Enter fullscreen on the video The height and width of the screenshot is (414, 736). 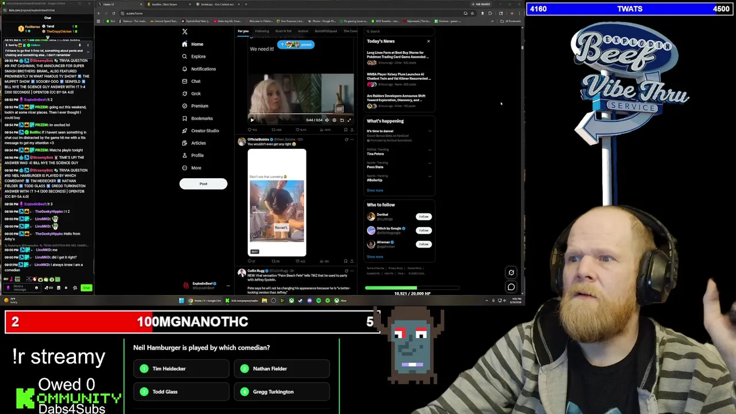pyautogui.click(x=349, y=120)
